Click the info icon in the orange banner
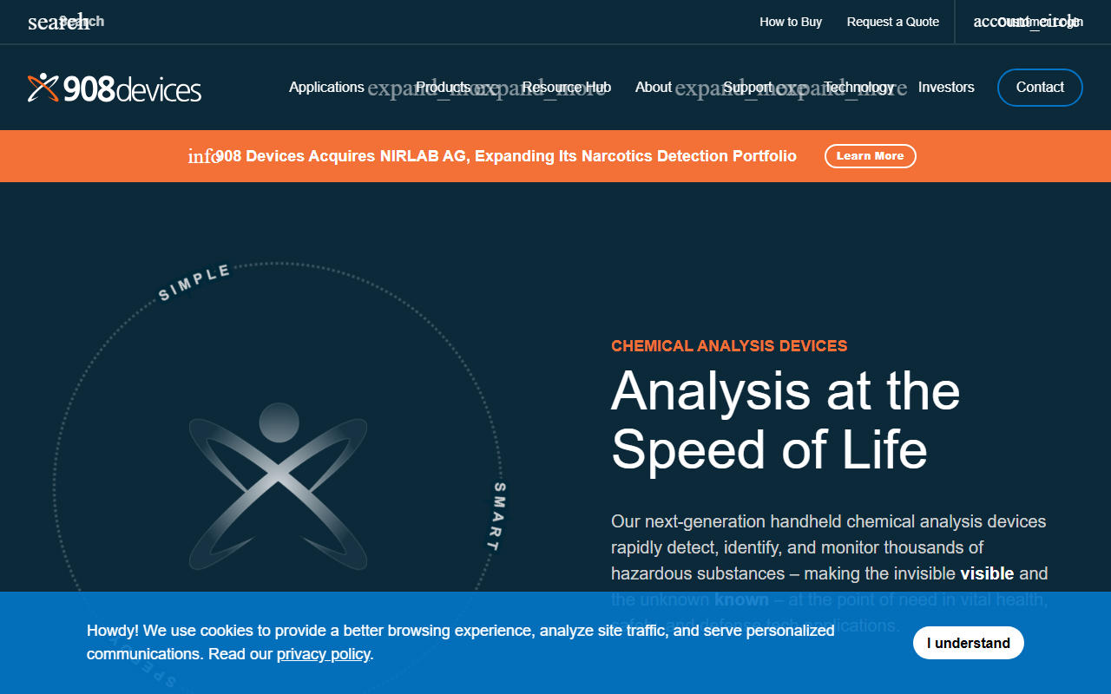The image size is (1111, 694). pyautogui.click(x=203, y=156)
